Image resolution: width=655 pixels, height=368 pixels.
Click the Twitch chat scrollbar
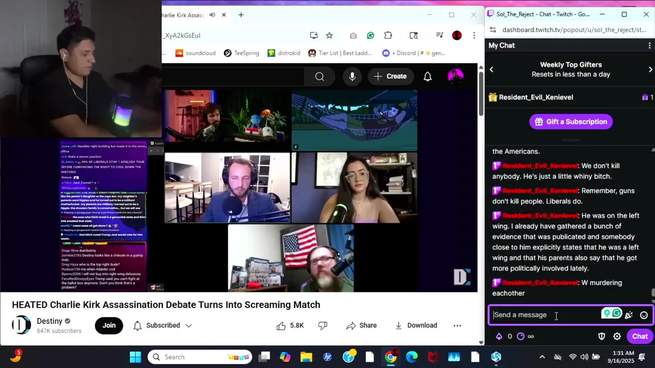(652, 292)
